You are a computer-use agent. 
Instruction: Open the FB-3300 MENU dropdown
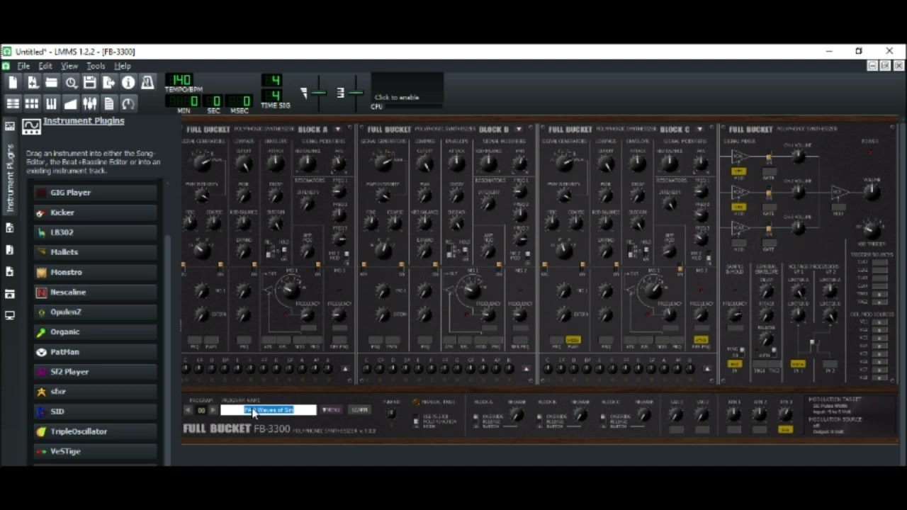(x=331, y=409)
